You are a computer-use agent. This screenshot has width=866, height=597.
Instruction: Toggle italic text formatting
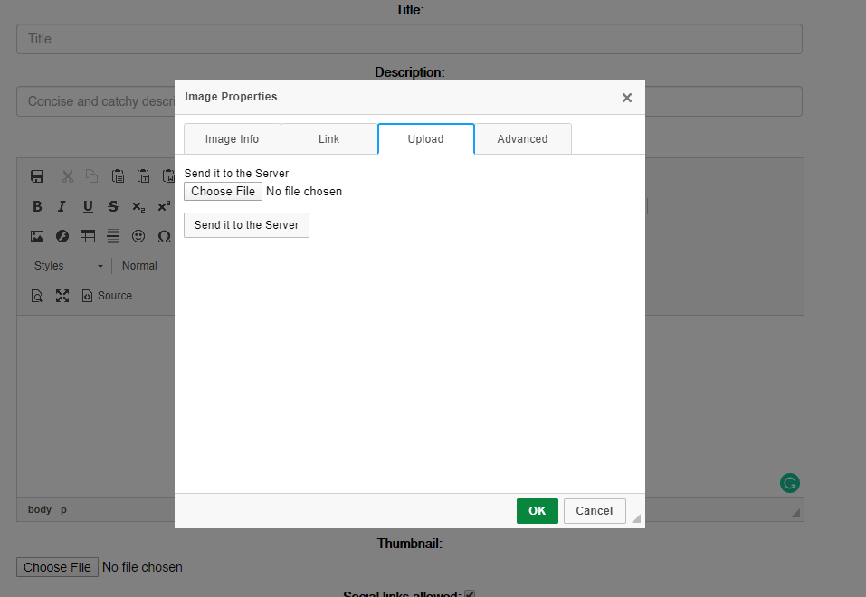click(62, 206)
